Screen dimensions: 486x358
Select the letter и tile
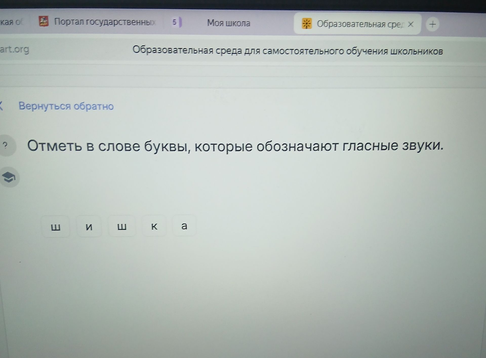click(x=89, y=227)
